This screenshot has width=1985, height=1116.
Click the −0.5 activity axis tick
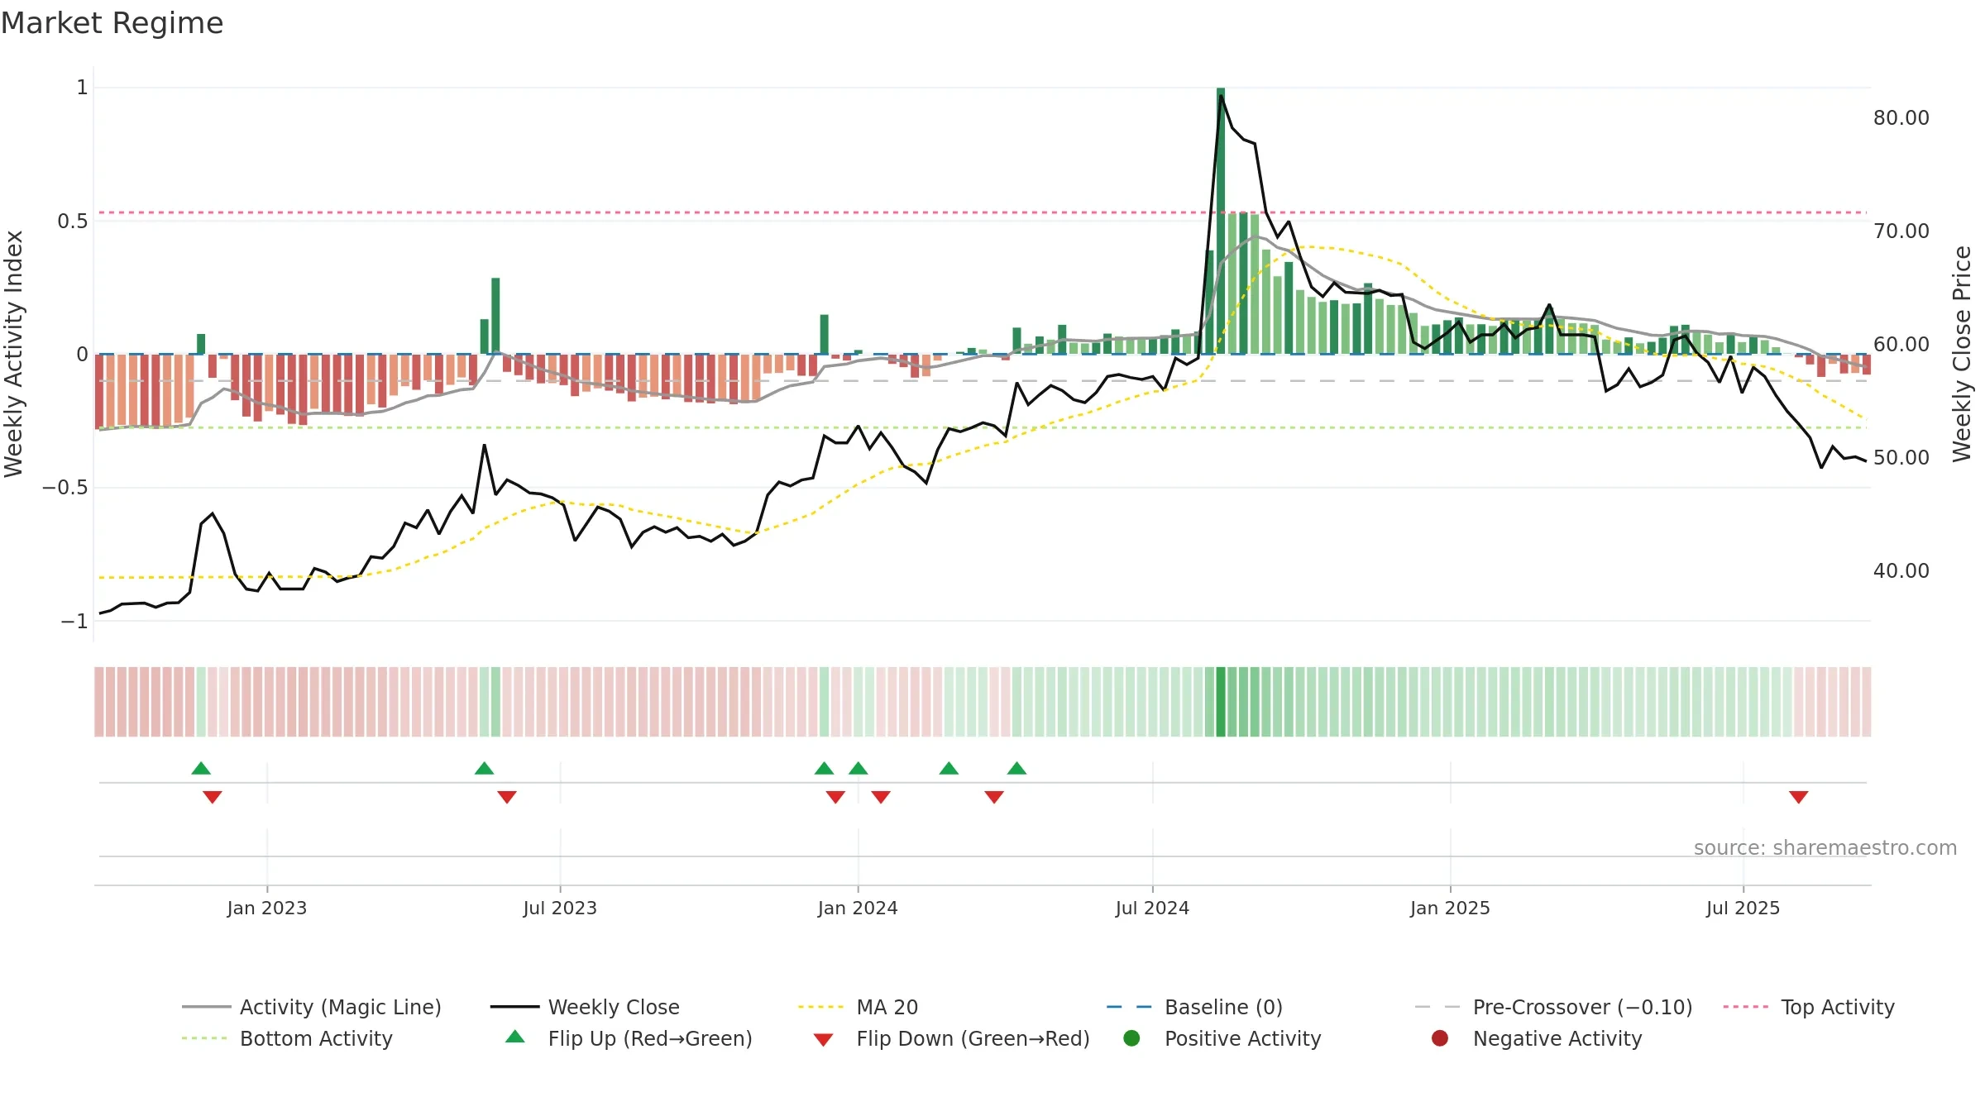click(65, 488)
